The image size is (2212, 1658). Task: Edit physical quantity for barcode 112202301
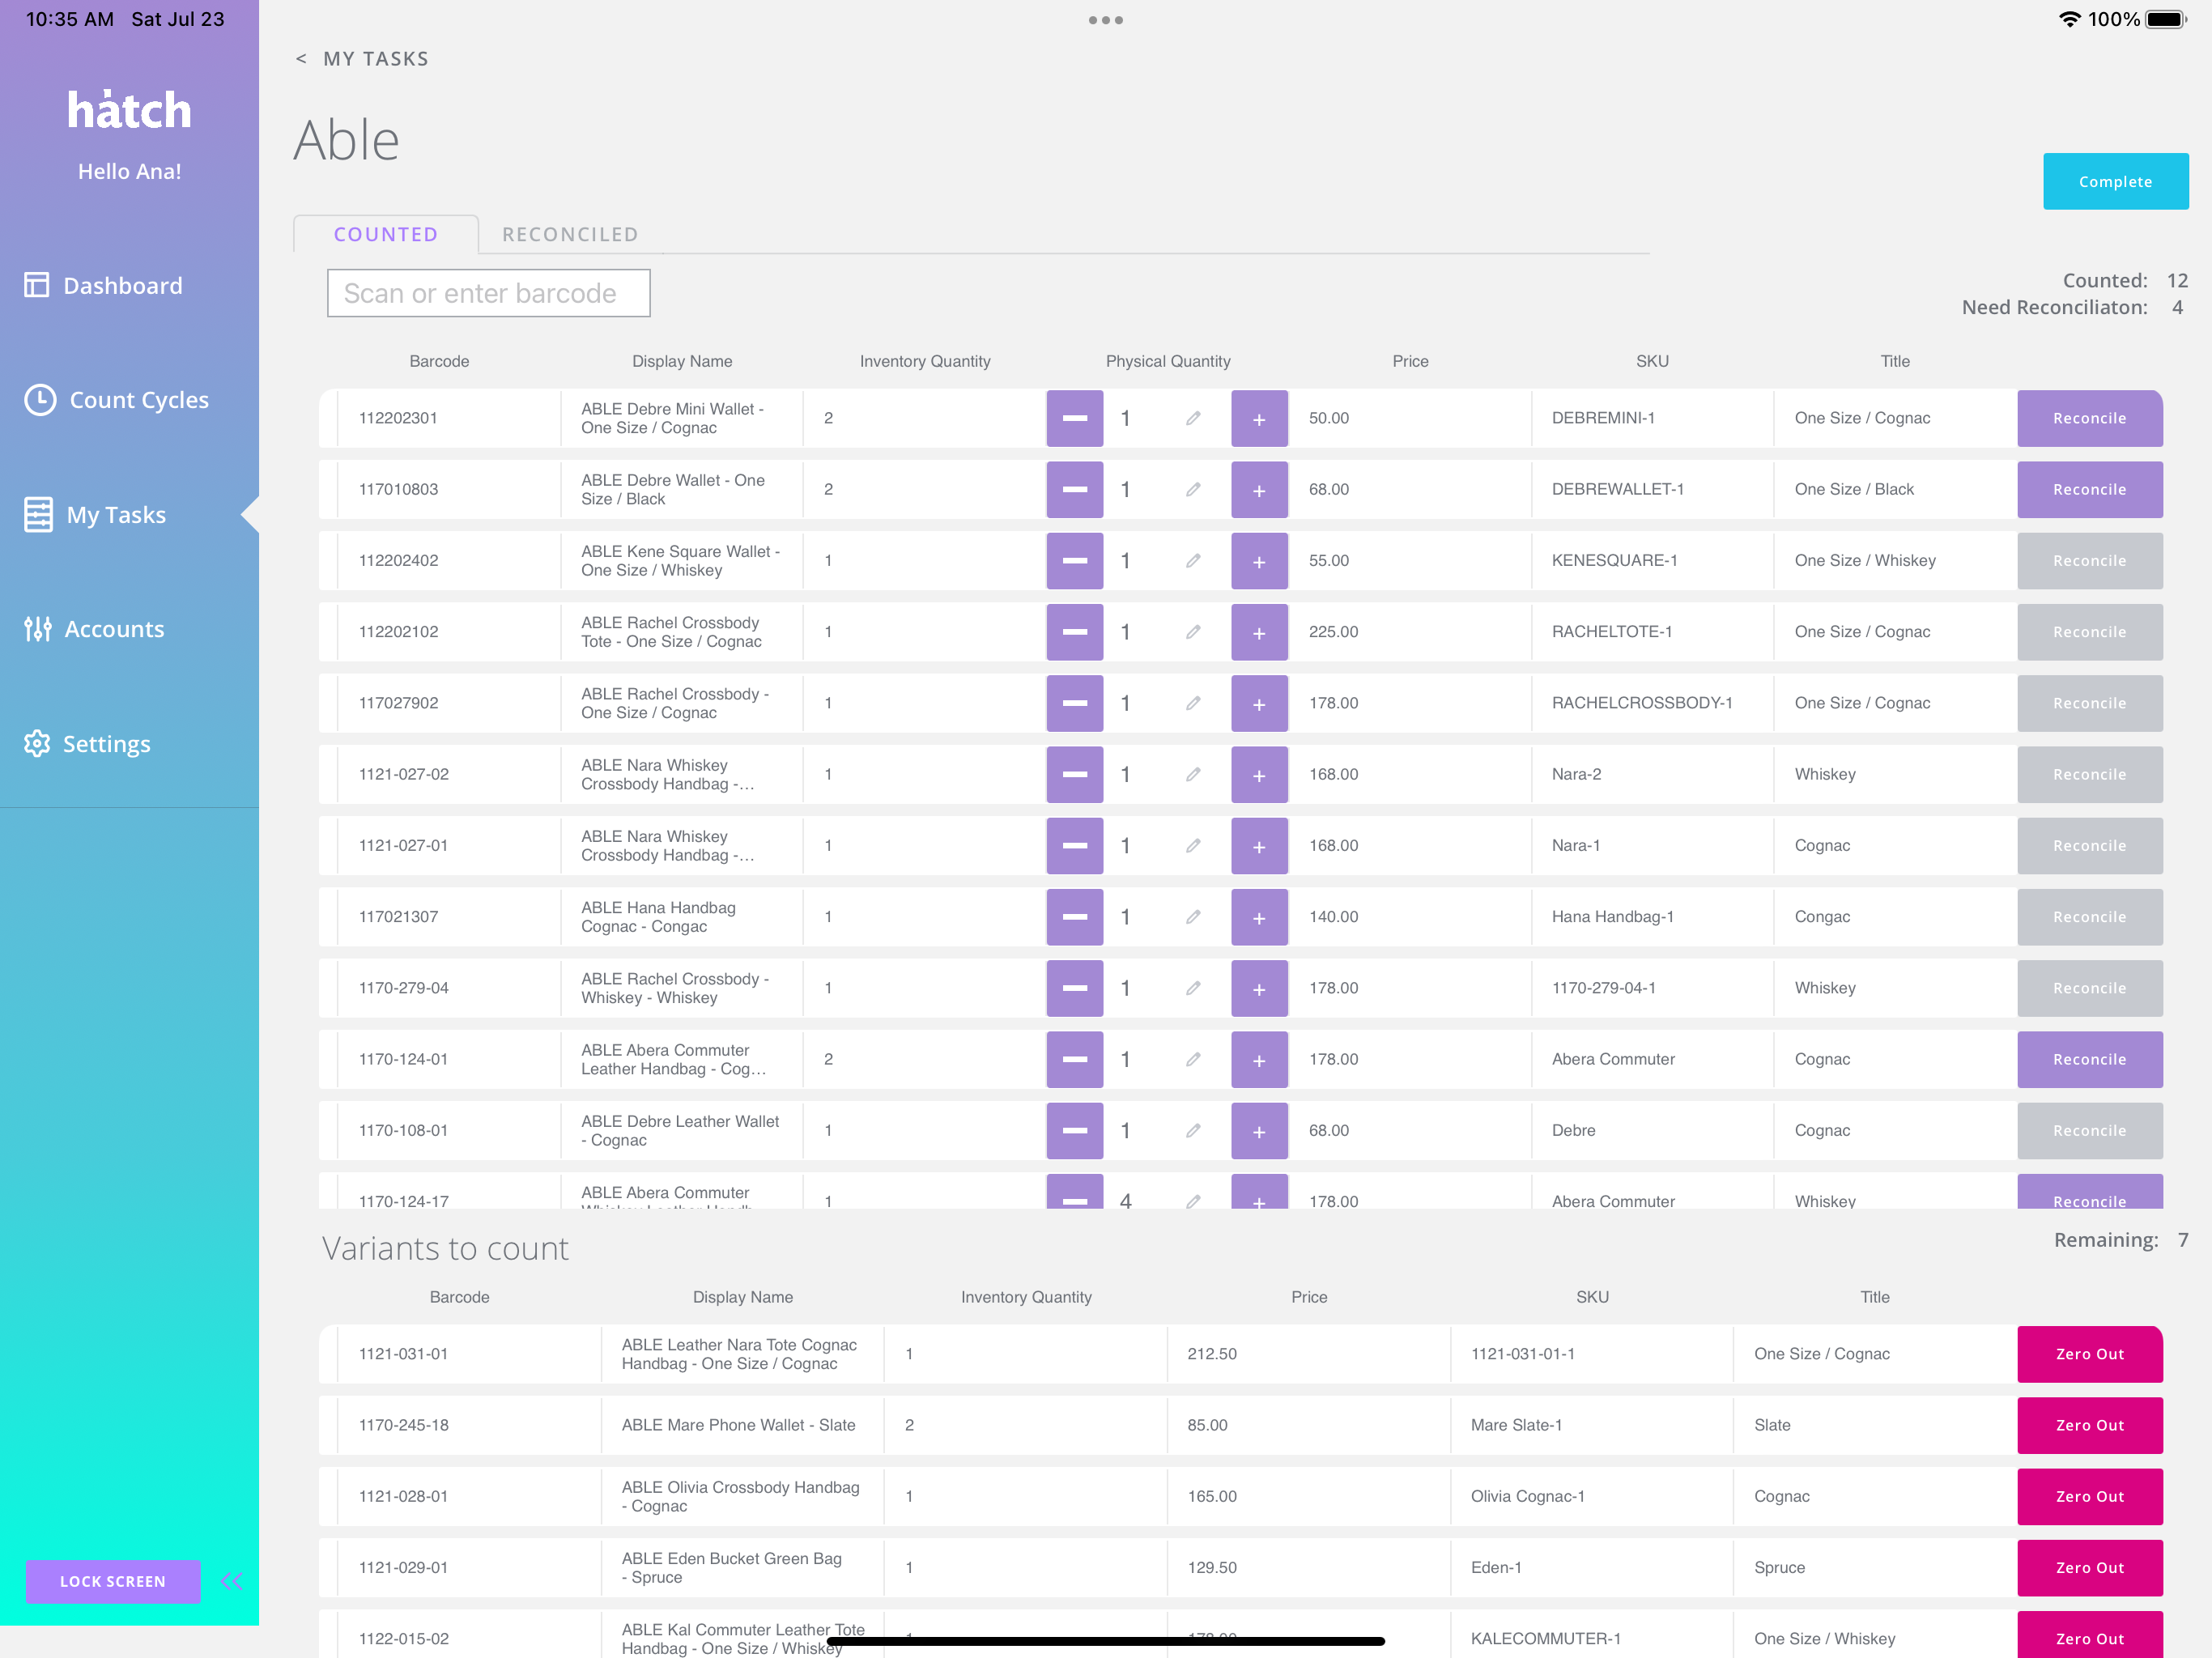[1193, 418]
